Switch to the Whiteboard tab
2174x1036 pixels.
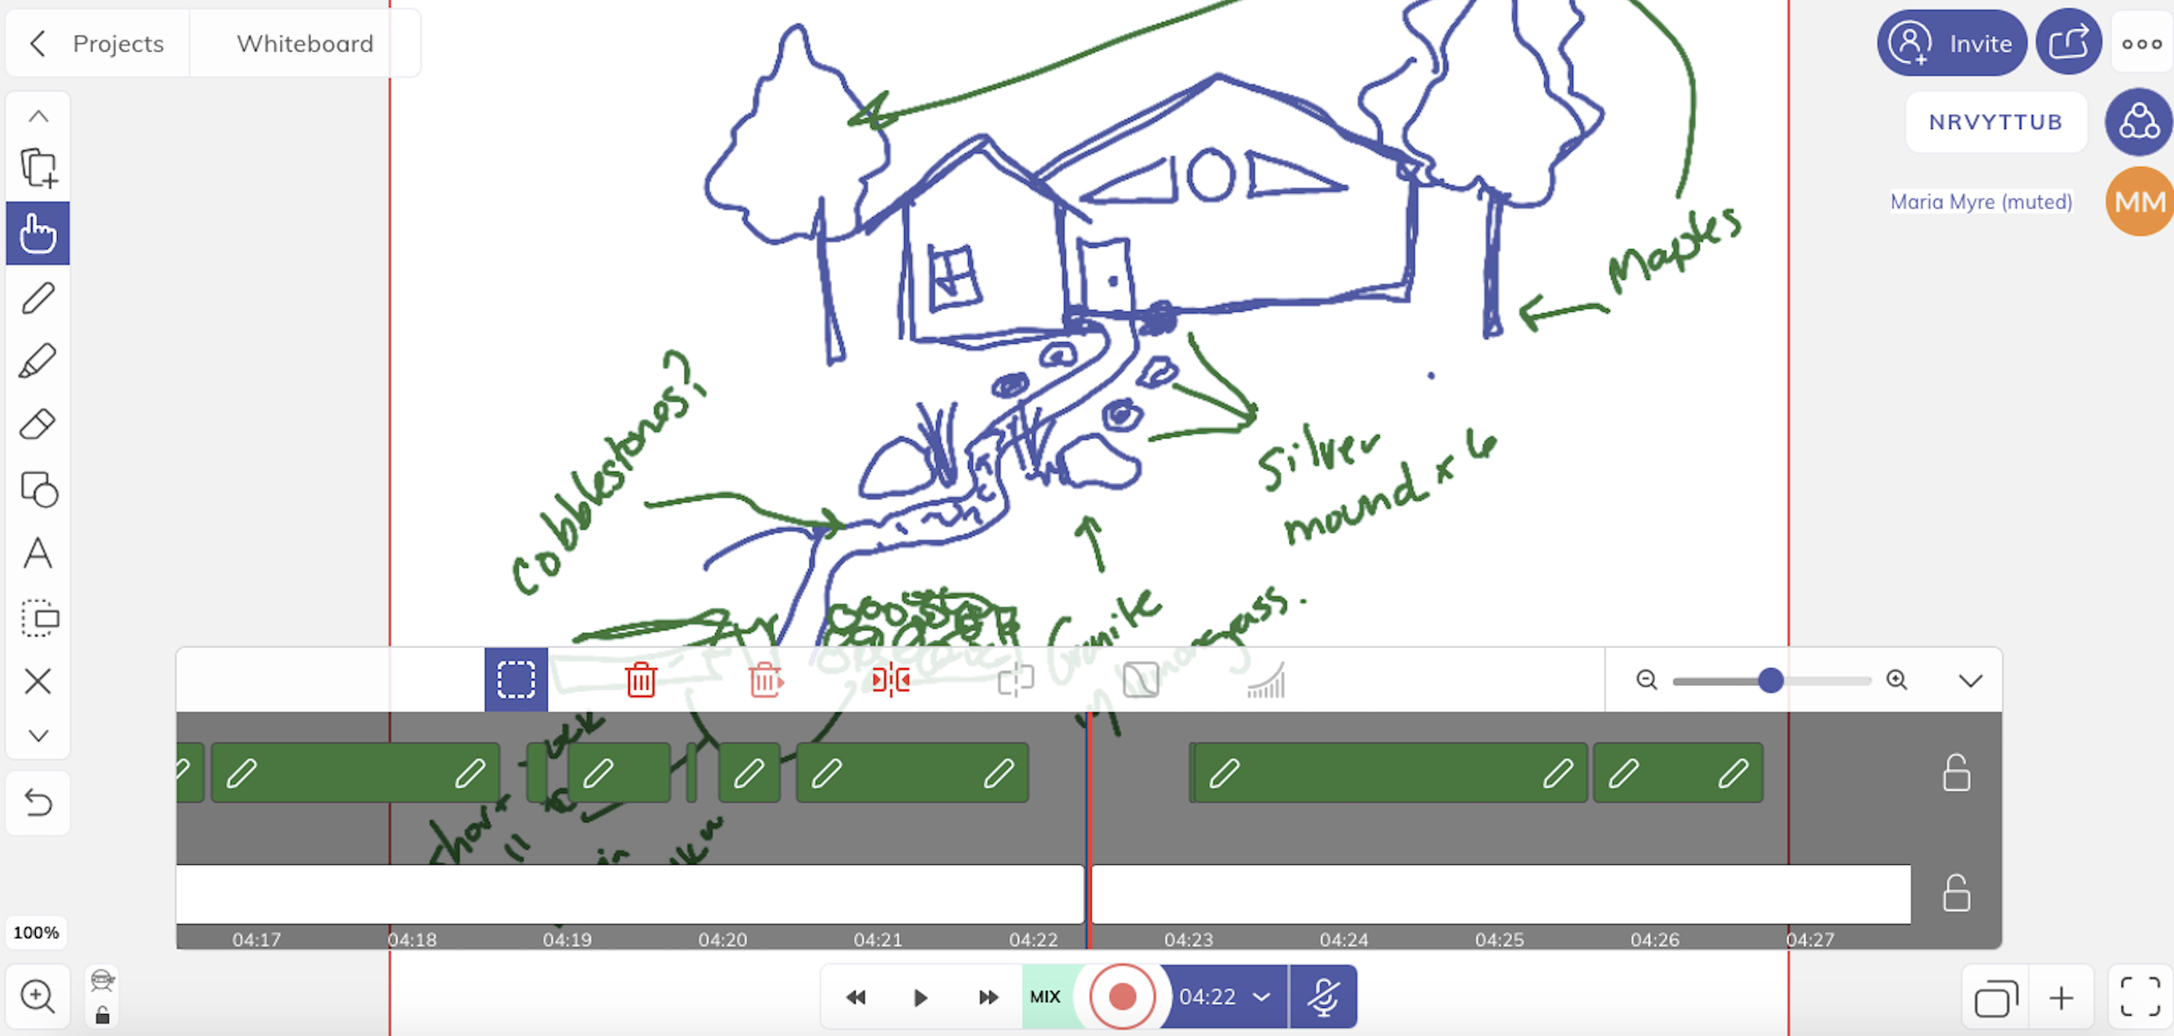[x=304, y=43]
